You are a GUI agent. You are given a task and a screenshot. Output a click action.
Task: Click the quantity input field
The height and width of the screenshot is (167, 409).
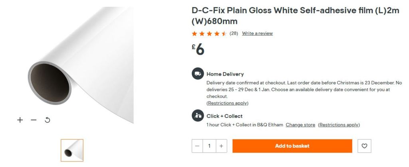(209, 146)
